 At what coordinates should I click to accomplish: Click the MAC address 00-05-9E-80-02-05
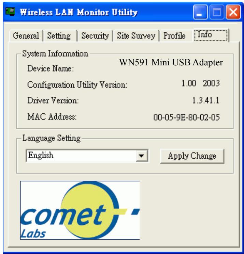click(x=187, y=117)
